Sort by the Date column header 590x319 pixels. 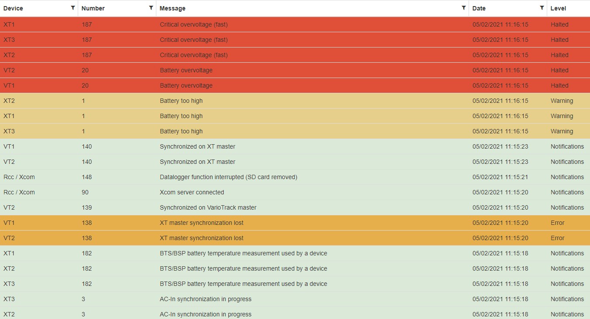click(479, 8)
